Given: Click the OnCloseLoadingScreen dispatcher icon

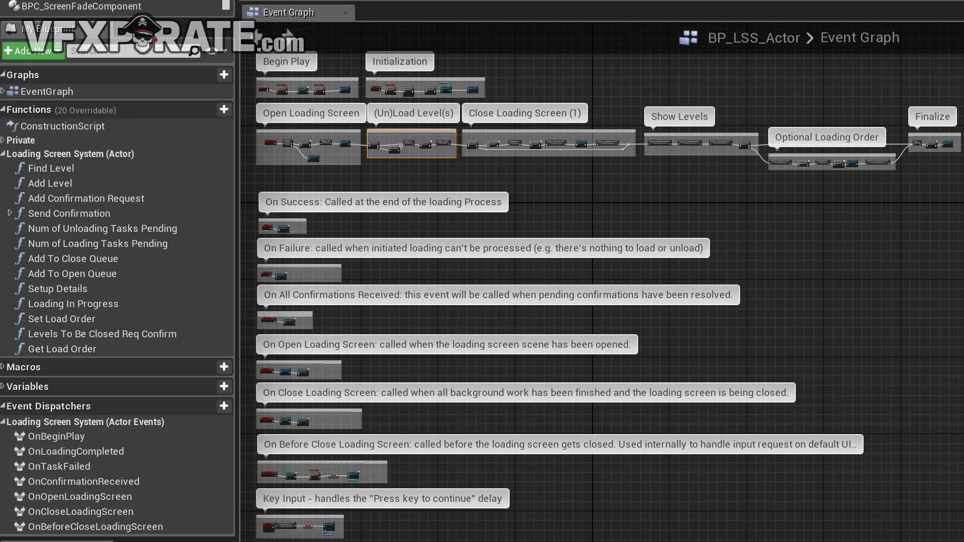Looking at the screenshot, I should [x=20, y=511].
